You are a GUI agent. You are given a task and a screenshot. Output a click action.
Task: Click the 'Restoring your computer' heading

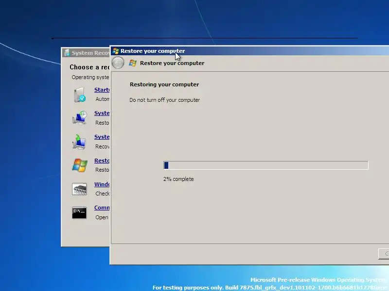tap(164, 84)
